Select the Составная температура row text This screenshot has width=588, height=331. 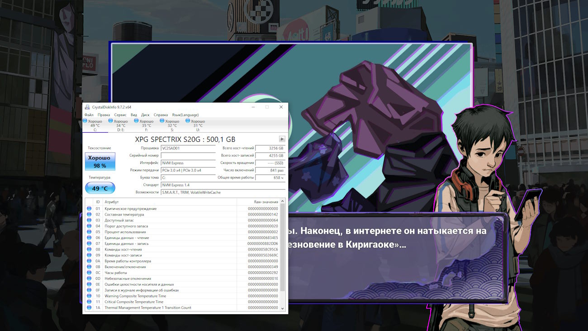124,215
